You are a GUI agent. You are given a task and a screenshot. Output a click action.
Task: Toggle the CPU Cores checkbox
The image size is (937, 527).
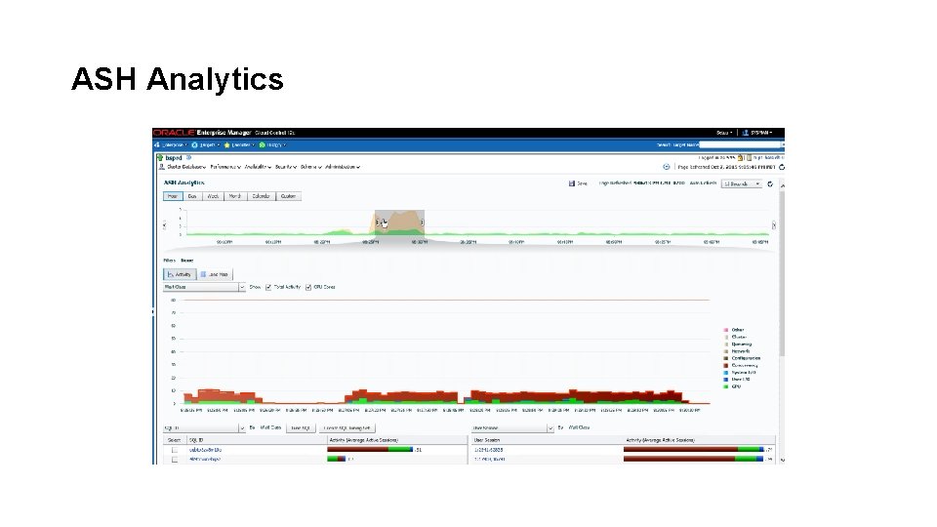click(x=308, y=287)
